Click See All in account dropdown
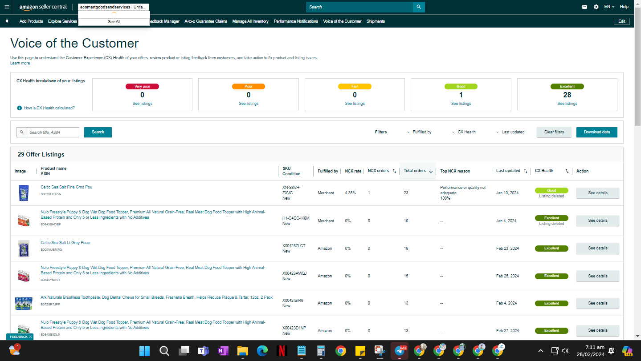This screenshot has height=361, width=641. tap(114, 22)
